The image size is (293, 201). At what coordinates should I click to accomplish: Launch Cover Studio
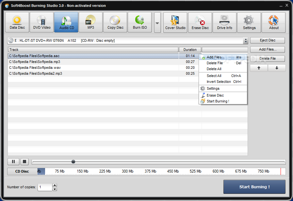pyautogui.click(x=175, y=23)
